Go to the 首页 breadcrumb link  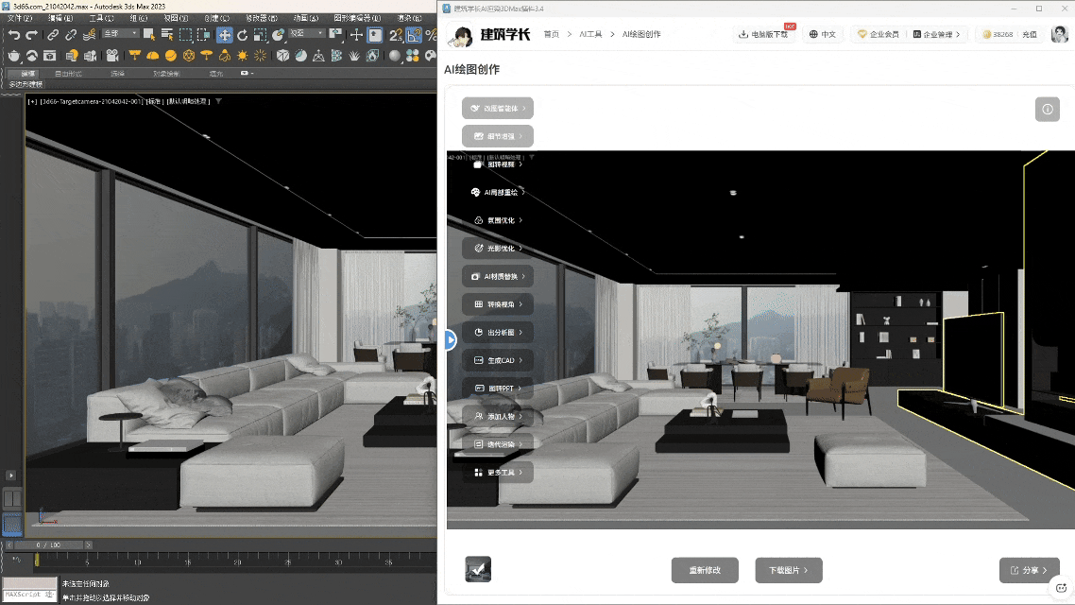(552, 34)
